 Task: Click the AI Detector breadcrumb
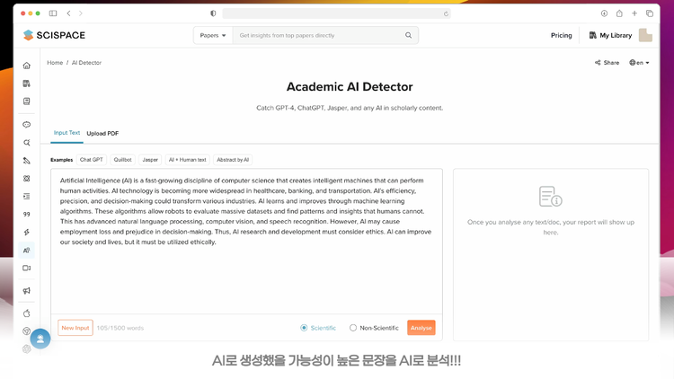pos(86,63)
